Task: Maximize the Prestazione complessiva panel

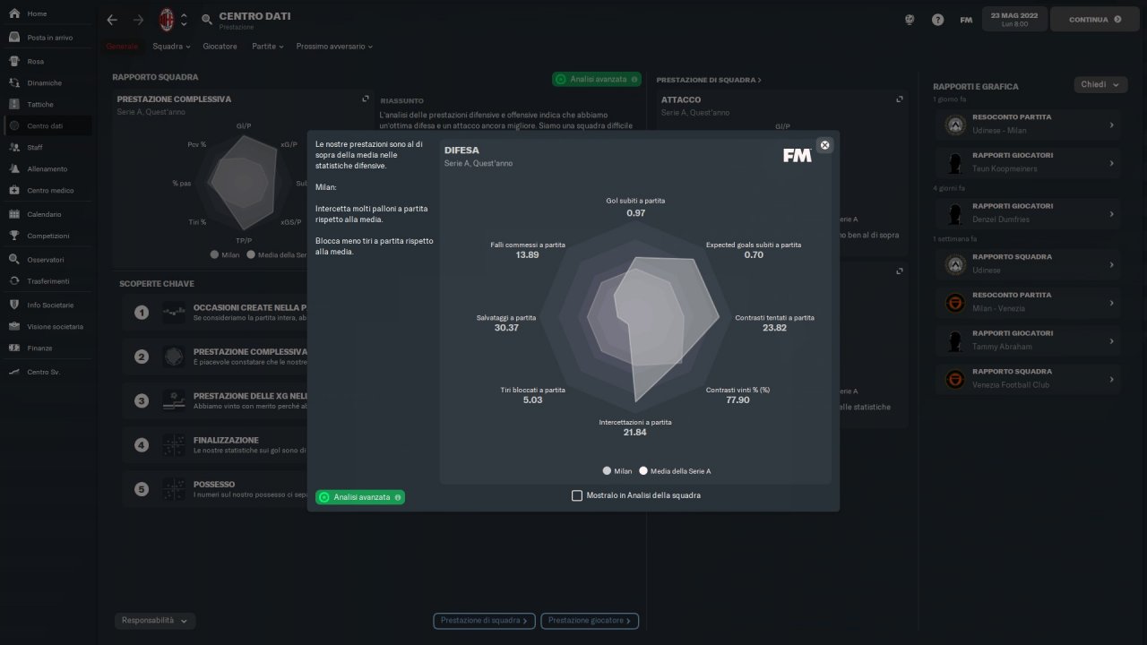Action: coord(366,99)
